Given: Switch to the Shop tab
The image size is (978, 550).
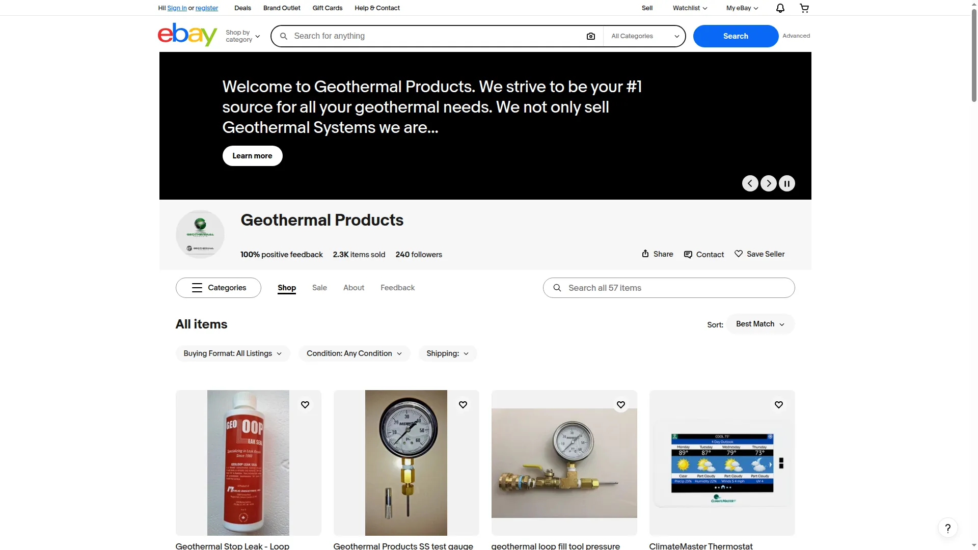Looking at the screenshot, I should [287, 288].
